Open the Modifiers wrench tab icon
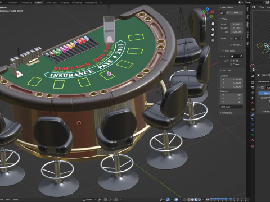 point(253,114)
